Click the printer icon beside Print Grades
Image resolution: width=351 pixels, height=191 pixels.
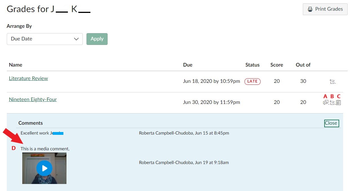click(310, 9)
